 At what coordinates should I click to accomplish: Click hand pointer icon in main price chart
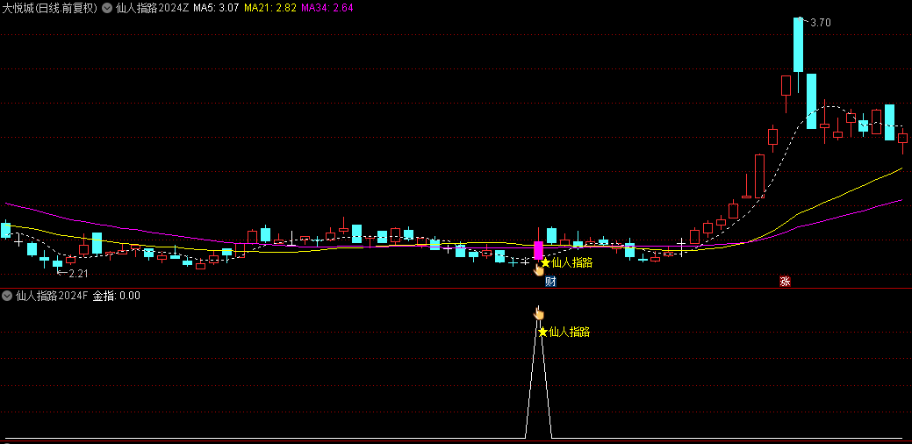[539, 269]
